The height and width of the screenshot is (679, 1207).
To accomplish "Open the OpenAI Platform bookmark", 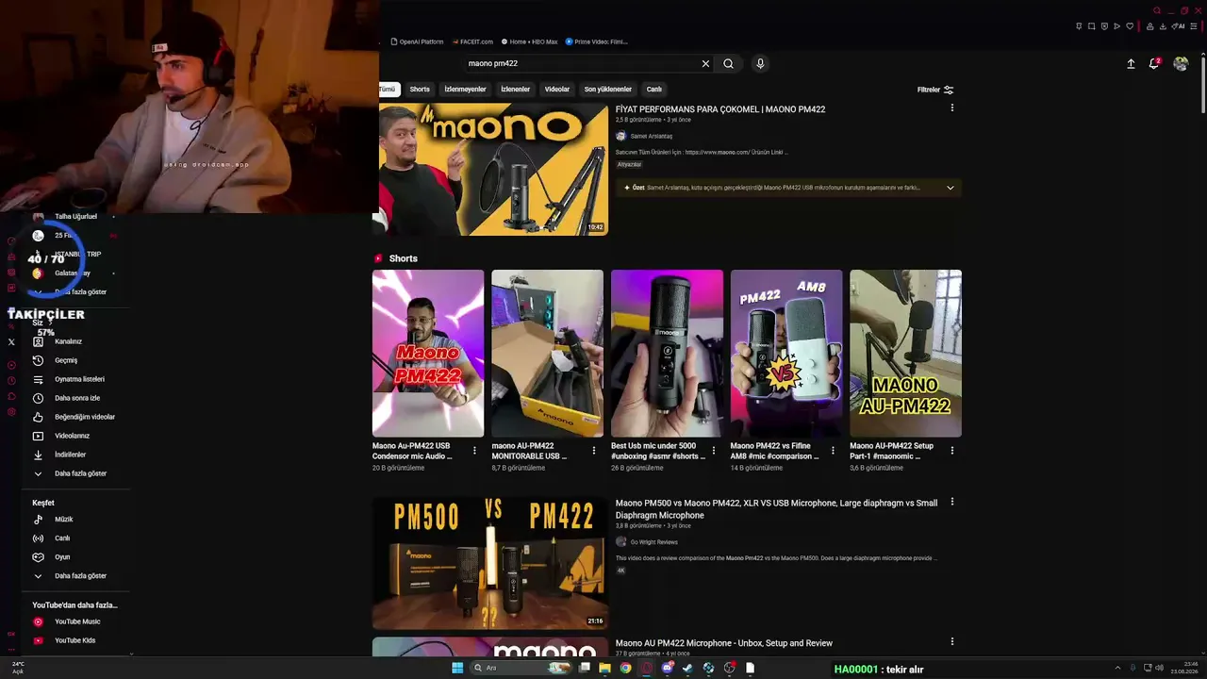I will tap(417, 41).
